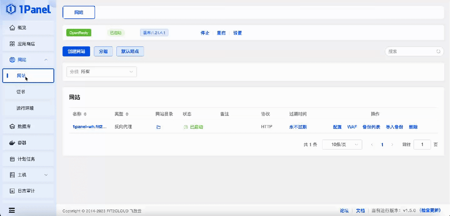Switch to the 网站 top tab
Viewport: 450px width, 216px height.
[x=79, y=13]
